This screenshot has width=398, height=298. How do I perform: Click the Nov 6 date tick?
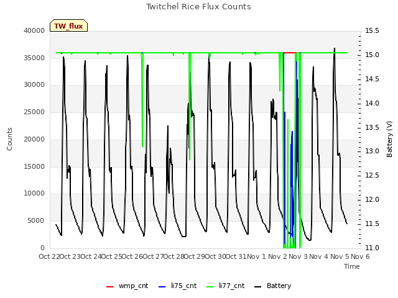click(361, 256)
